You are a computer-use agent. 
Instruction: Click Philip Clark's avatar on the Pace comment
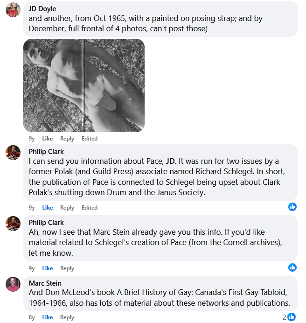pyautogui.click(x=13, y=153)
